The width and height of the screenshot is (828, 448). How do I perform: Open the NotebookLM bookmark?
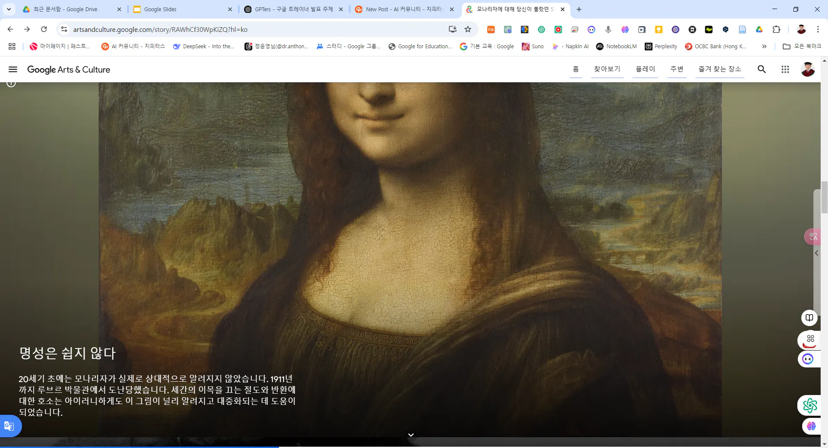[616, 46]
